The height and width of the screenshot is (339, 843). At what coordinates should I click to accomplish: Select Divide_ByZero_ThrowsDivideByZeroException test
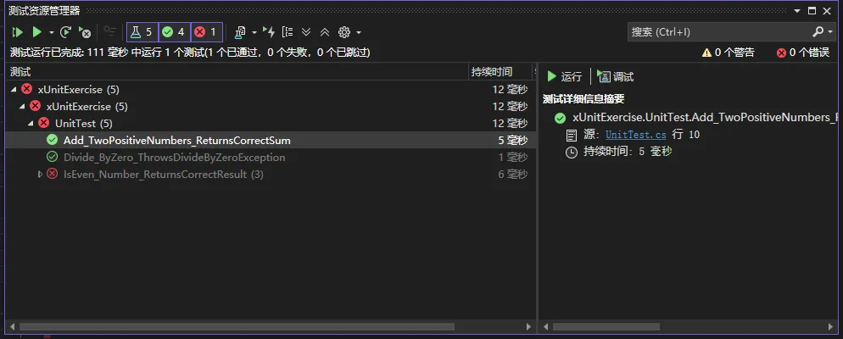271,158
